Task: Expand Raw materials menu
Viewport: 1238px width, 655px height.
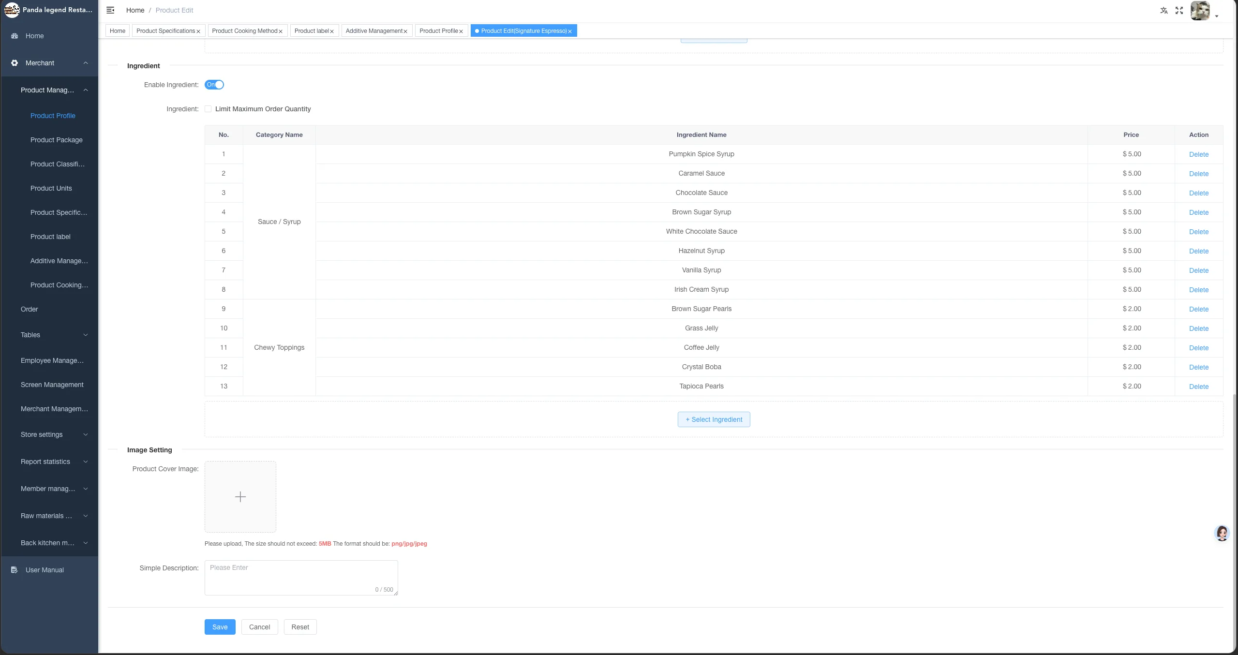Action: pyautogui.click(x=86, y=516)
